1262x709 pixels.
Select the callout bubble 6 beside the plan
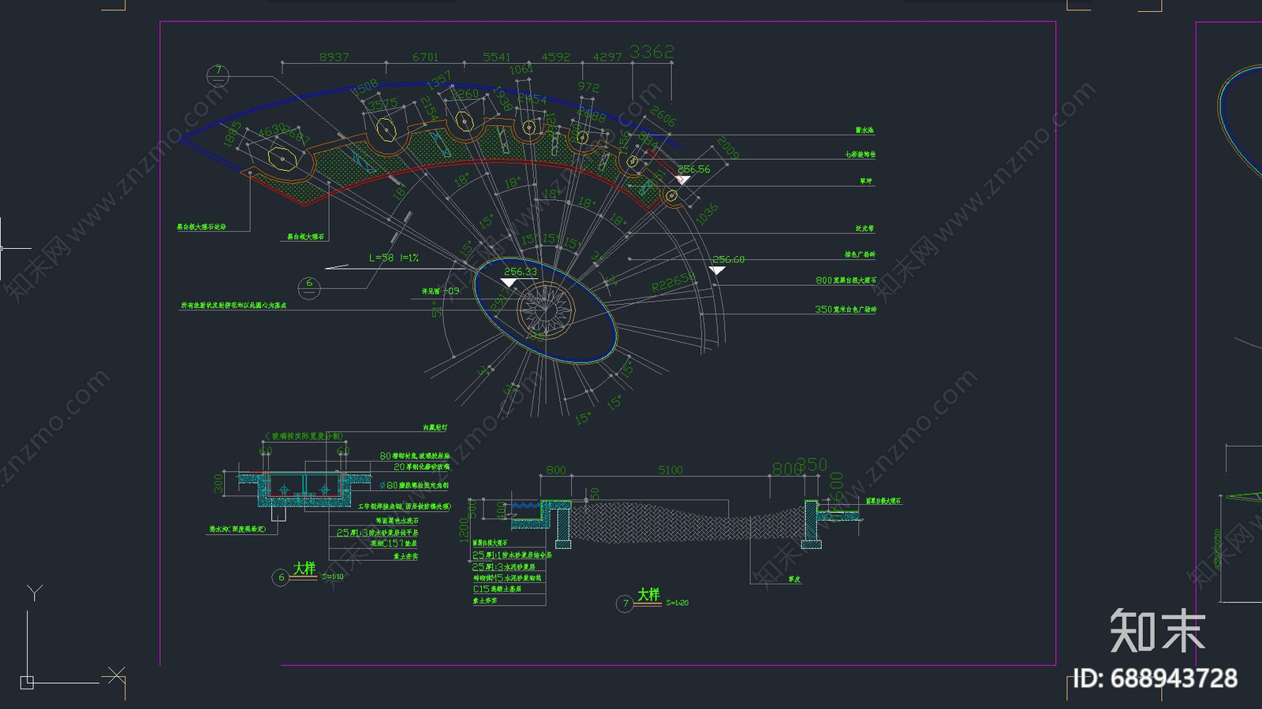click(x=309, y=288)
